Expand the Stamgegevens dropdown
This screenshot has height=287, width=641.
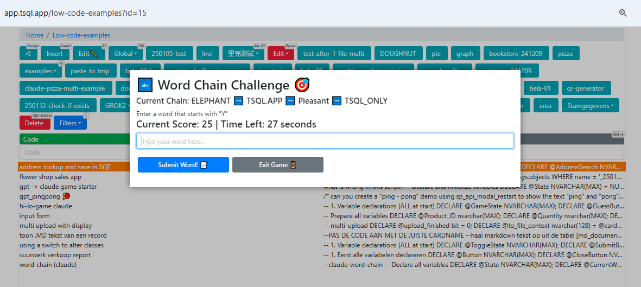(591, 105)
